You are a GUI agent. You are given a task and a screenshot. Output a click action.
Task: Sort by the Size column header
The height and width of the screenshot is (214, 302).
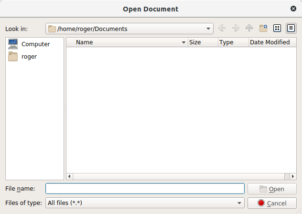202,42
